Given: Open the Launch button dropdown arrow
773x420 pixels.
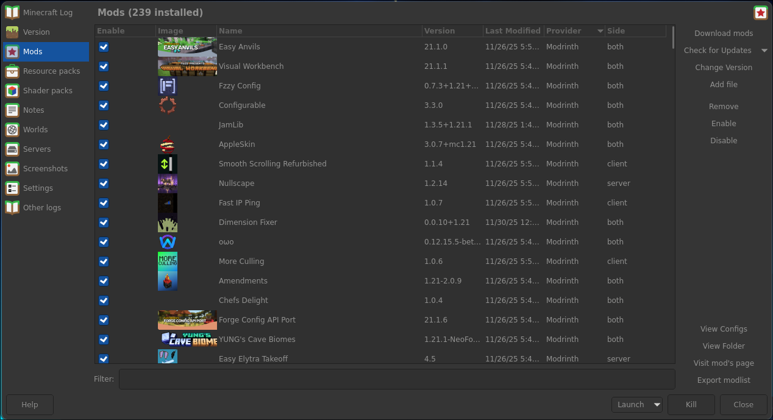Looking at the screenshot, I should [x=657, y=405].
